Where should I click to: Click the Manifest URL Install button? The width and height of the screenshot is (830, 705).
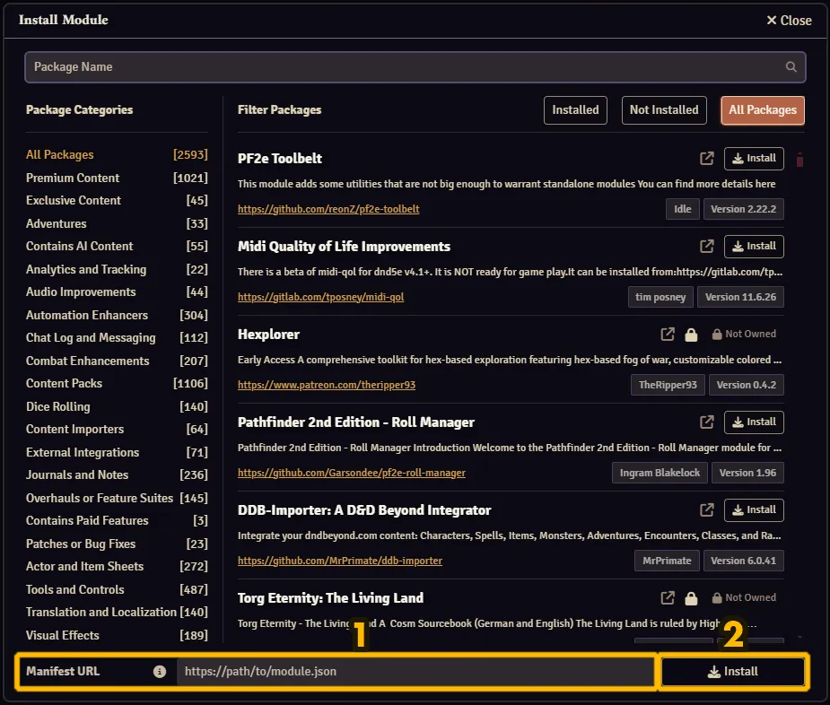[x=732, y=671]
